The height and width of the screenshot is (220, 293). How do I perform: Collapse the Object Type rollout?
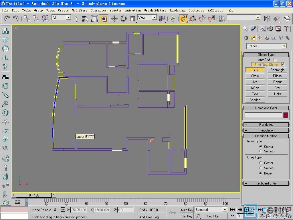266,55
